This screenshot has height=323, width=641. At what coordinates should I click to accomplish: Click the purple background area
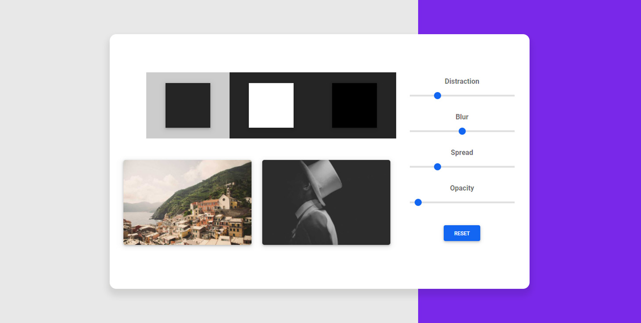point(585,161)
